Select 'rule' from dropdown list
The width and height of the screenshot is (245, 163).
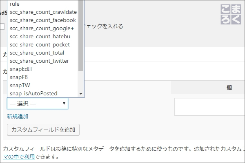[x=42, y=4]
